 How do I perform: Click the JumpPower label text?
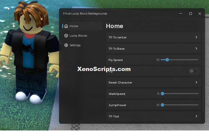tap(117, 105)
